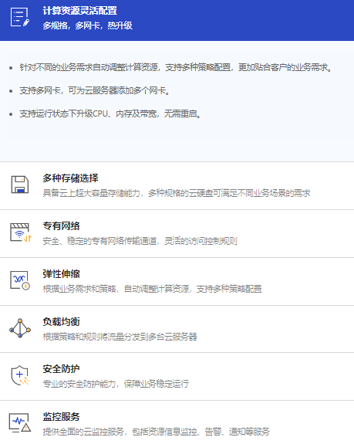Click the bullet about 支持多网卡
354x444 pixels.
pyautogui.click(x=95, y=90)
